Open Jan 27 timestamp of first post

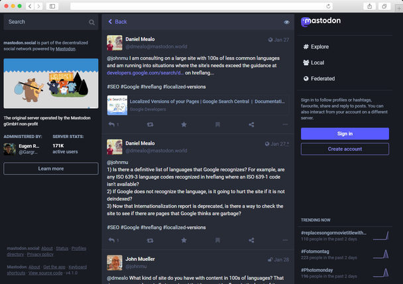pos(281,40)
